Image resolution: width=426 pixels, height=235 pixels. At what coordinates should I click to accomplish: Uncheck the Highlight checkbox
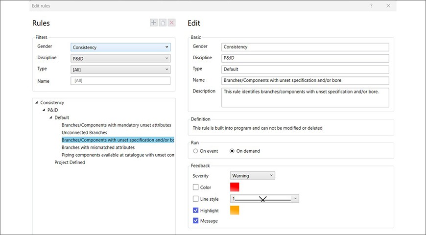196,211
